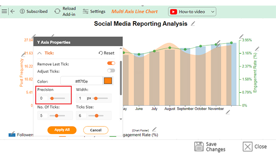Click the October month label
The height and width of the screenshot is (159, 276).
coord(201,109)
